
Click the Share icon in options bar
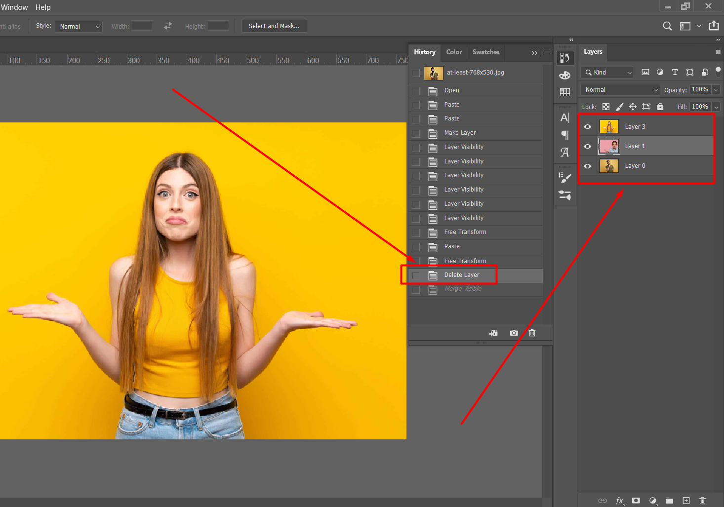click(x=714, y=26)
